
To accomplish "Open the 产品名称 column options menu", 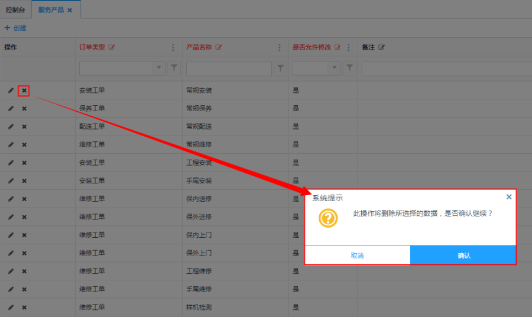I will (x=280, y=47).
